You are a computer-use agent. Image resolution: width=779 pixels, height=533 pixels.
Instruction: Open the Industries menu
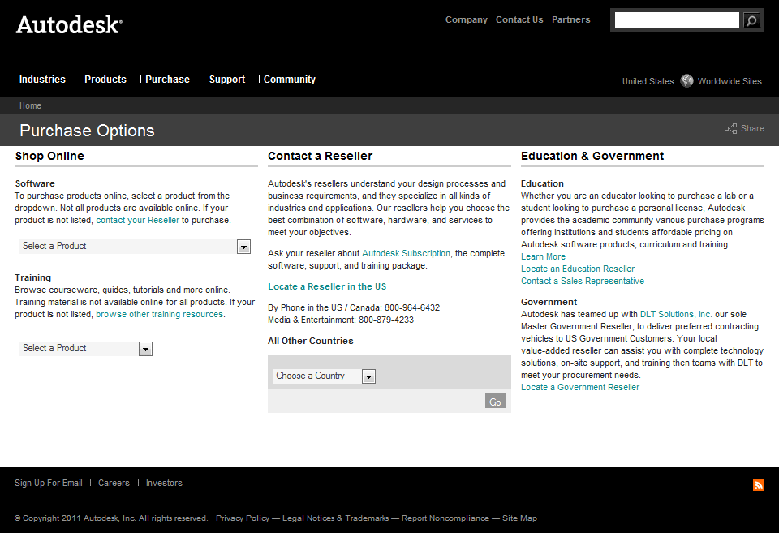(x=42, y=80)
